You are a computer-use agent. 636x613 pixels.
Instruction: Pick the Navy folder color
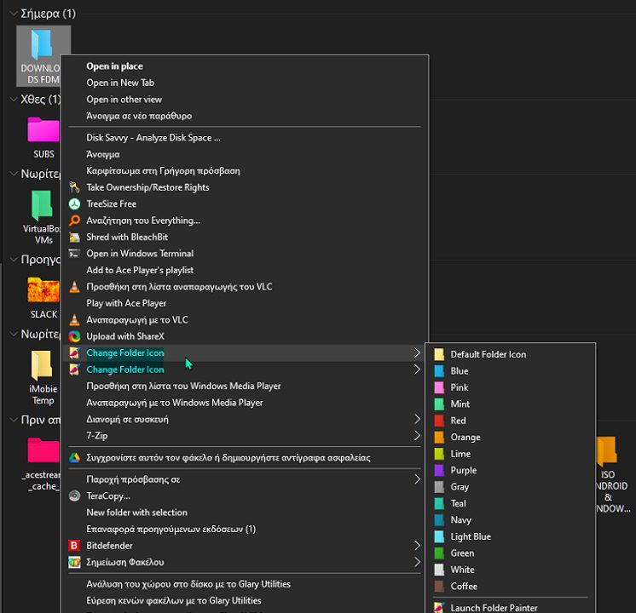(511, 520)
